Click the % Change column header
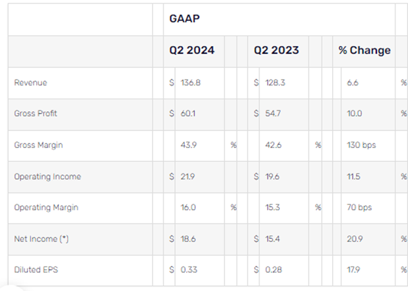 pos(364,50)
